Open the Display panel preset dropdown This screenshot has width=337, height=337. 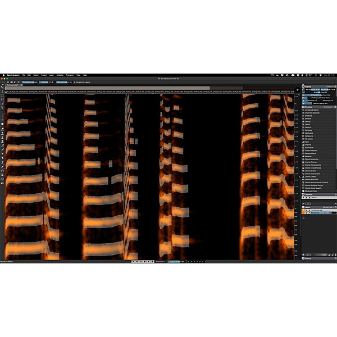click(x=330, y=86)
